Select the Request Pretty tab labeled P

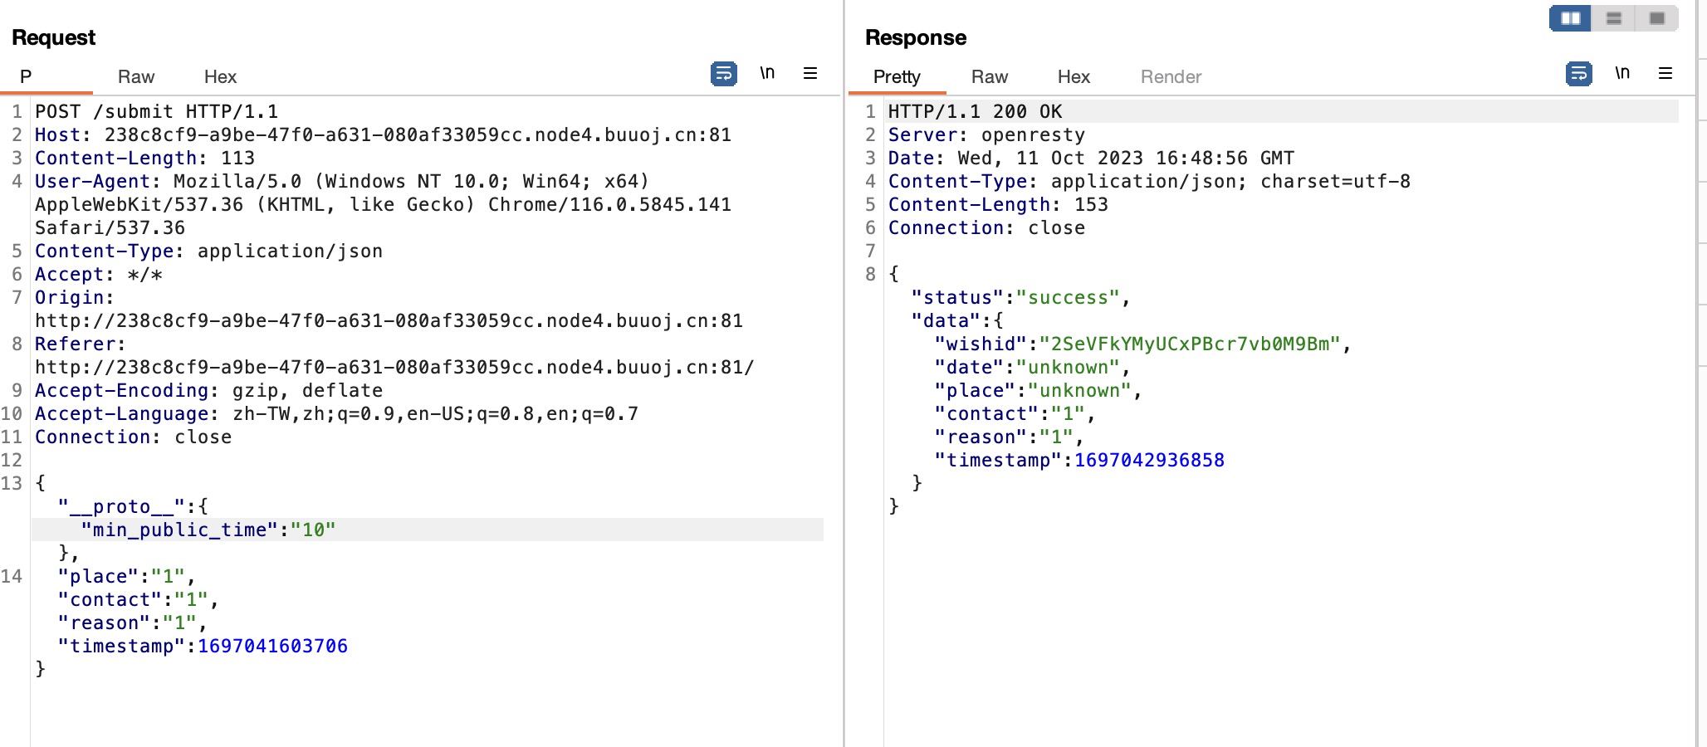[x=26, y=77]
